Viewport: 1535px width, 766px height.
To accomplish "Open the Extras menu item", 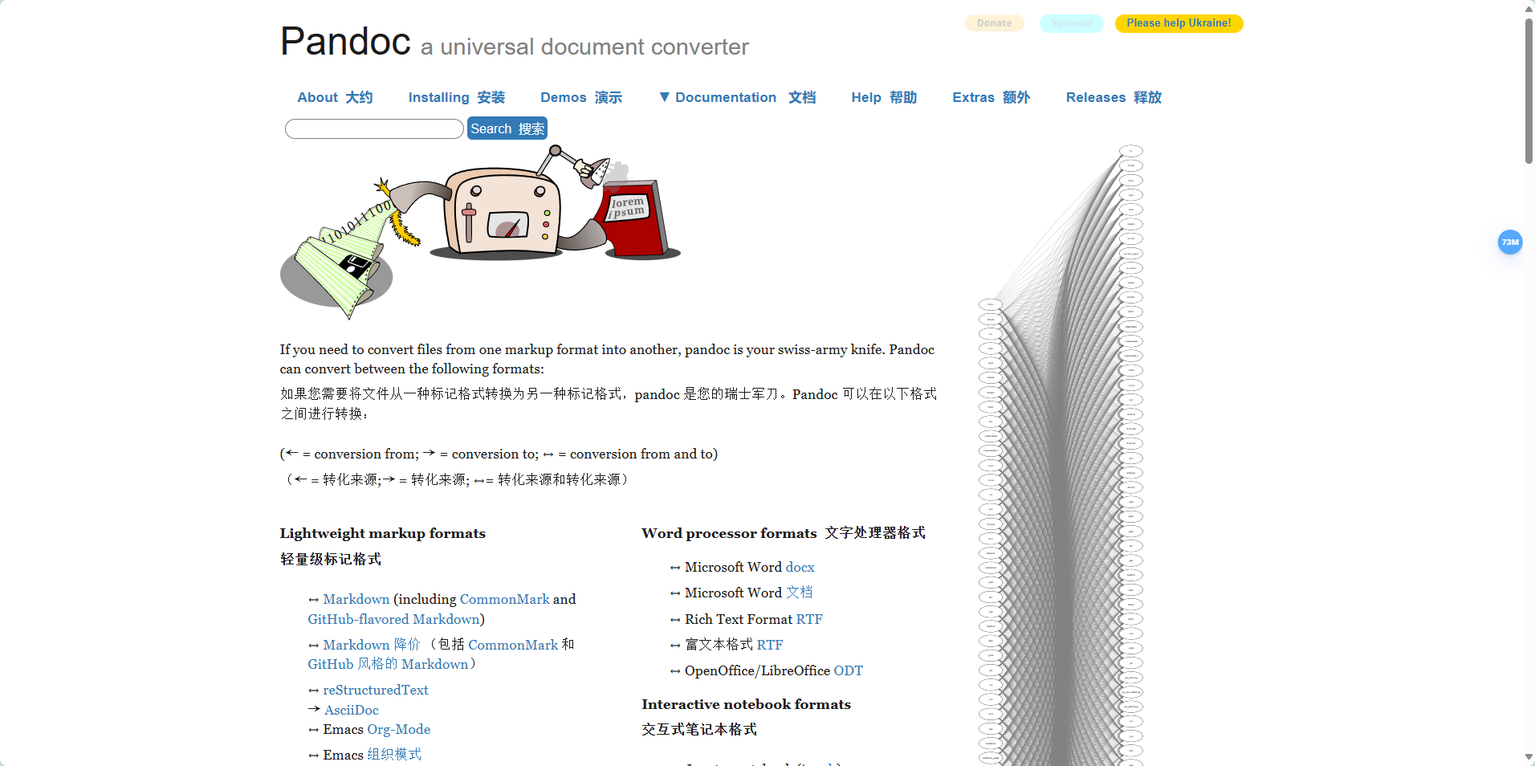I will coord(991,97).
